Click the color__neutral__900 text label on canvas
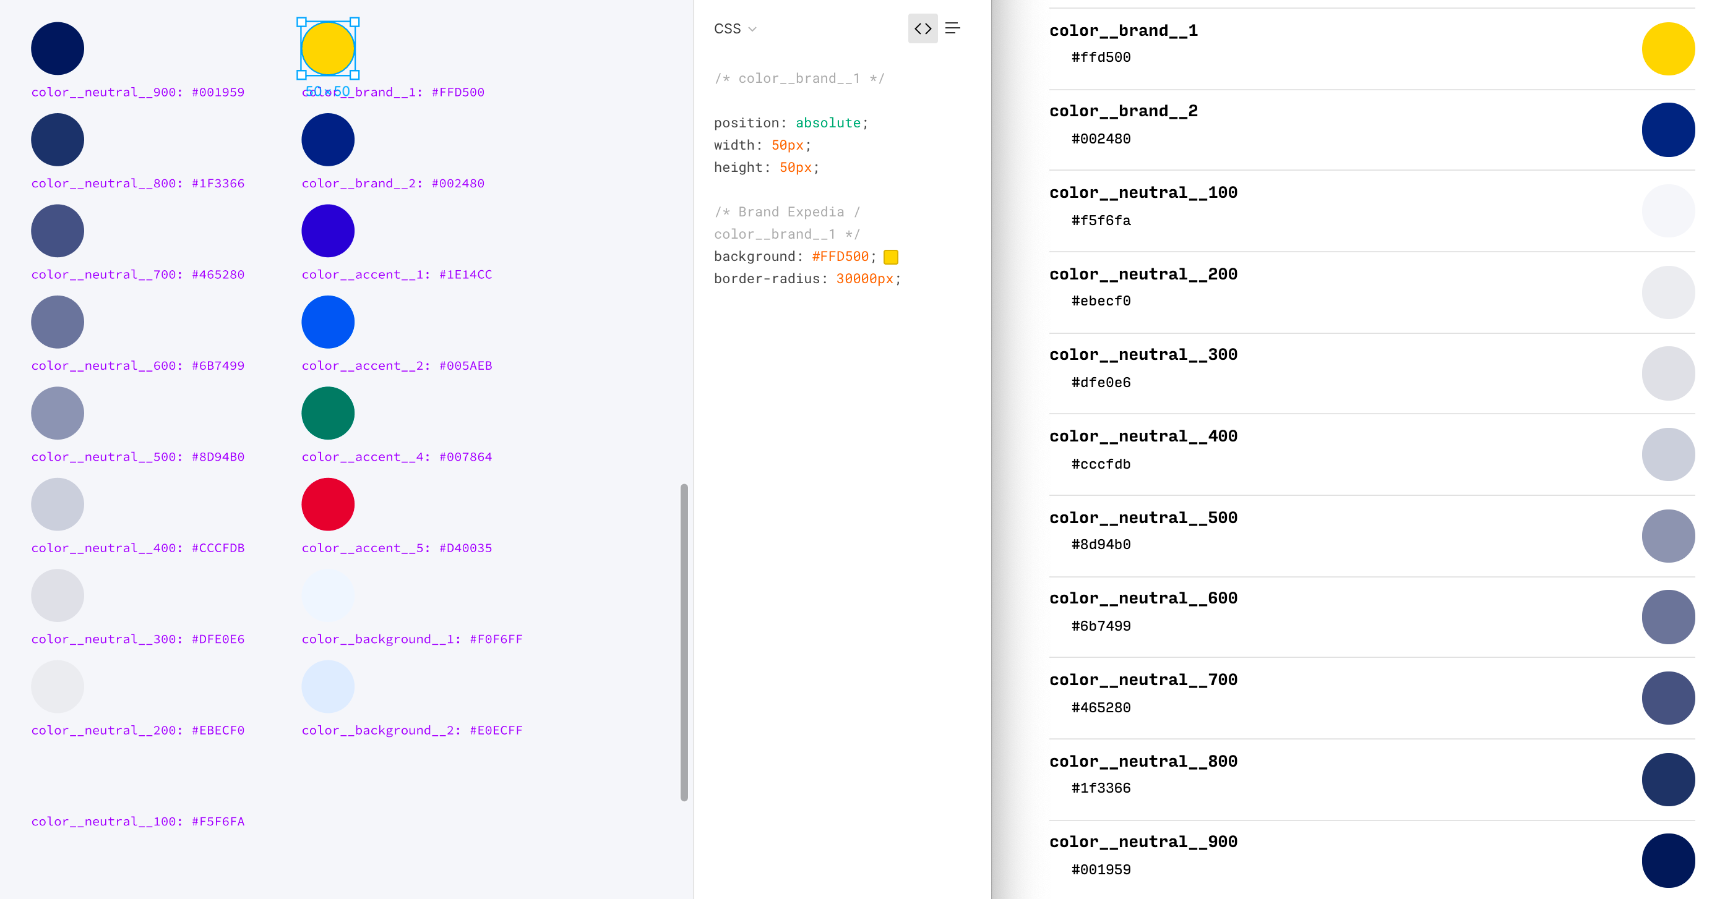 [x=137, y=92]
